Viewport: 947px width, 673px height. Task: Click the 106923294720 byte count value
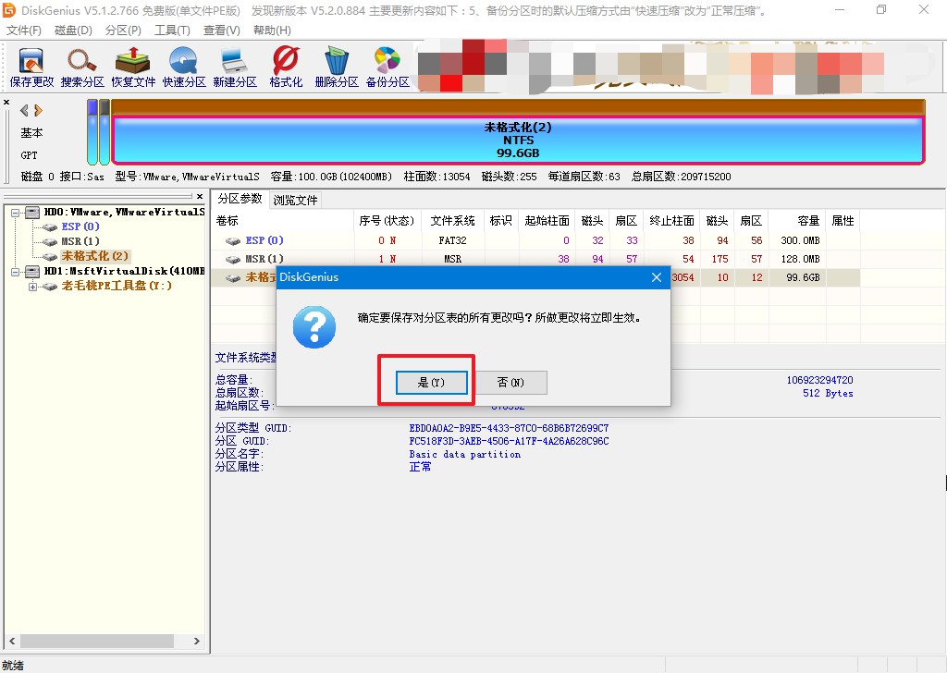coord(819,380)
